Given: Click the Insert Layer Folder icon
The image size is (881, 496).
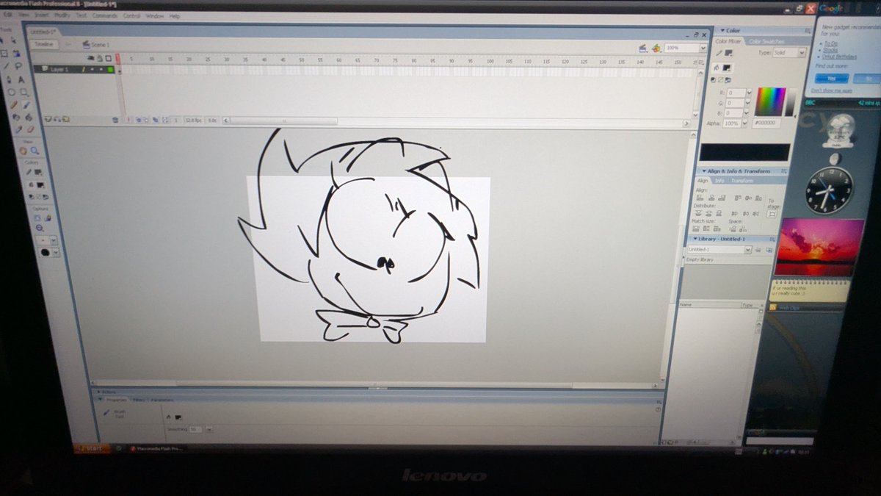Looking at the screenshot, I should [x=66, y=119].
